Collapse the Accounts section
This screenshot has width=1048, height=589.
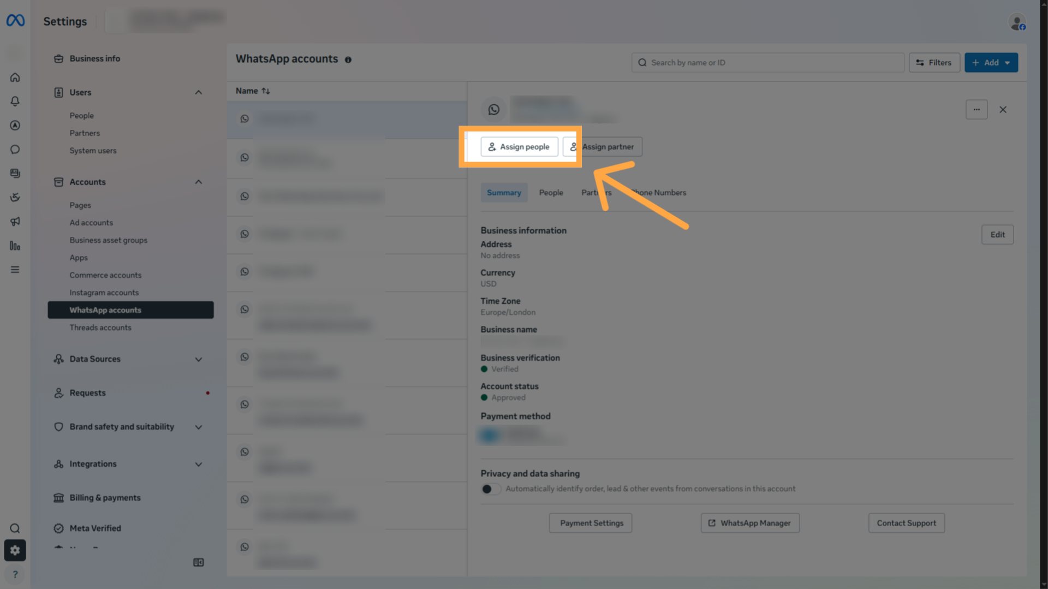click(x=199, y=182)
